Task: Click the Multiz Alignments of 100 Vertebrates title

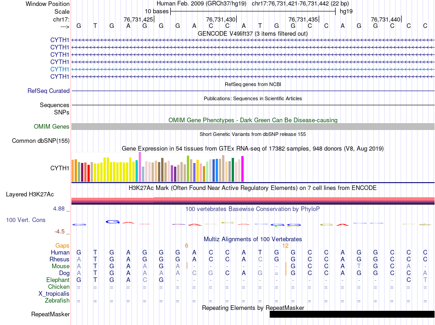Action: pyautogui.click(x=252, y=239)
